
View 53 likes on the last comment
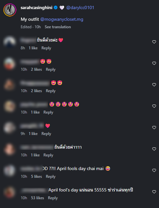[x=37, y=198]
